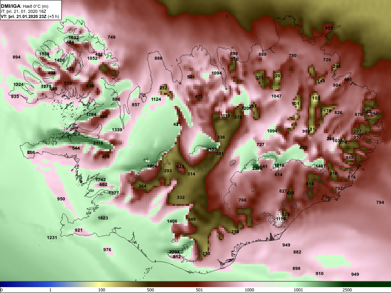Select the map value 976
This screenshot has height=293, width=391.
point(107,250)
